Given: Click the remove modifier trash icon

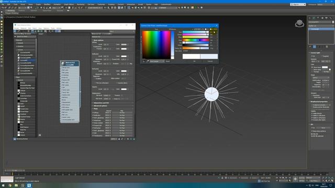Looking at the screenshot, I should coord(327,46).
